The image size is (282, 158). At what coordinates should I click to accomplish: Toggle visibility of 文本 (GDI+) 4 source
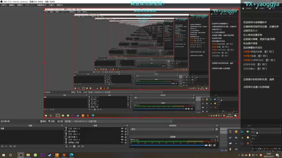point(122,139)
